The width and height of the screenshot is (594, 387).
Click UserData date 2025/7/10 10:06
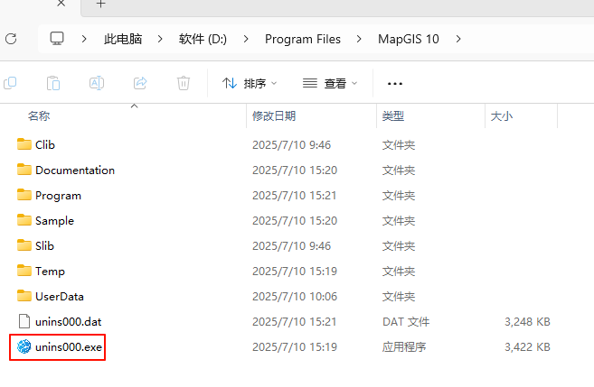295,297
